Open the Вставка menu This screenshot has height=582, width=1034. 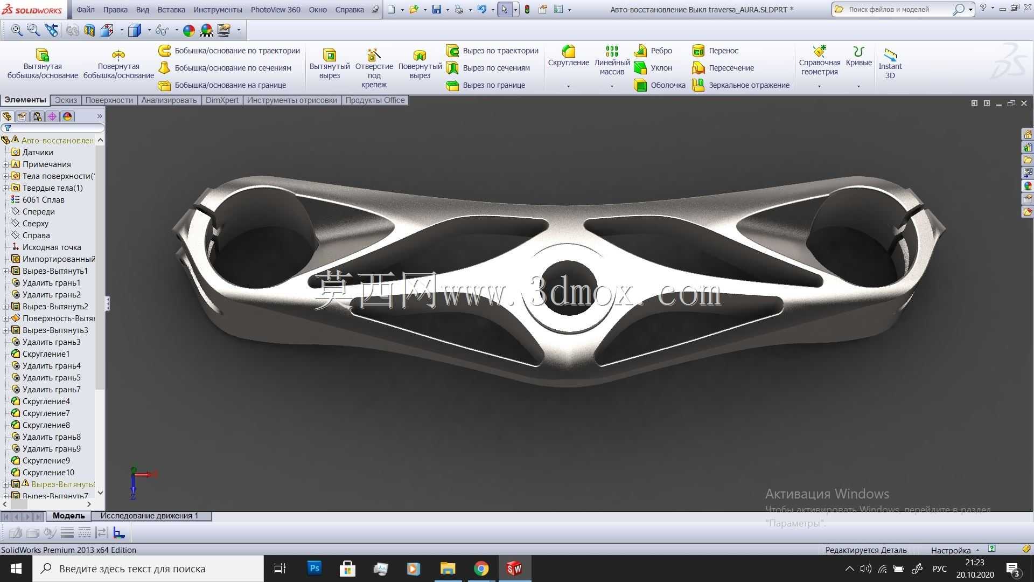point(171,10)
